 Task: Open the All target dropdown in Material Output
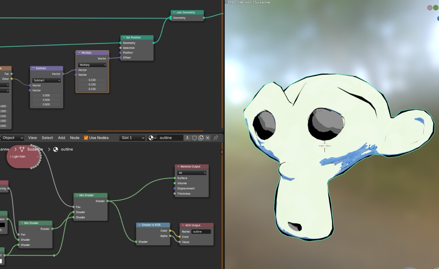[x=192, y=173]
